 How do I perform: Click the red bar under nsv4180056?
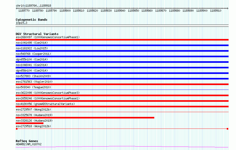122,107
